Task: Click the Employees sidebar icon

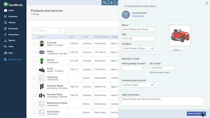Action: pos(5,28)
